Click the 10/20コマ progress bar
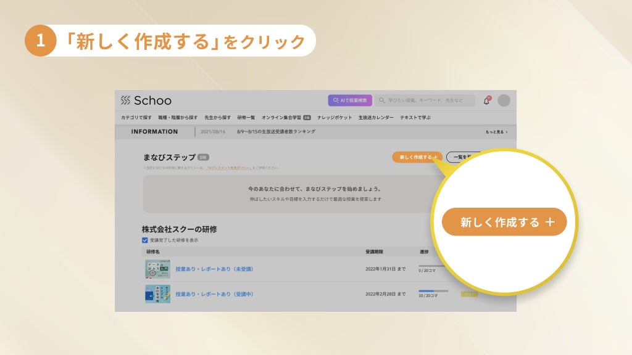Screen dimensions: 632x355 point(433,291)
